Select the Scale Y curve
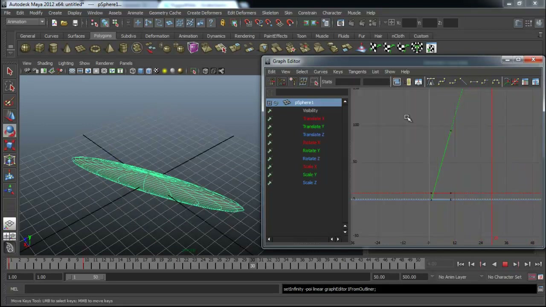 (310, 174)
